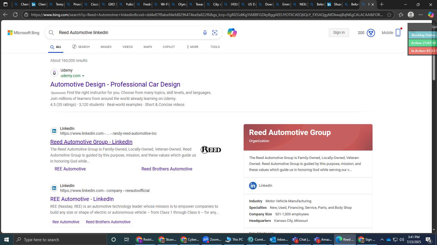The width and height of the screenshot is (437, 245).
Task: Open visual search camera icon
Action: coord(215,33)
